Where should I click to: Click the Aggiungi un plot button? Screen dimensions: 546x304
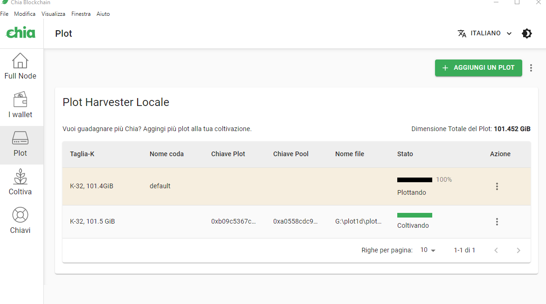click(478, 68)
